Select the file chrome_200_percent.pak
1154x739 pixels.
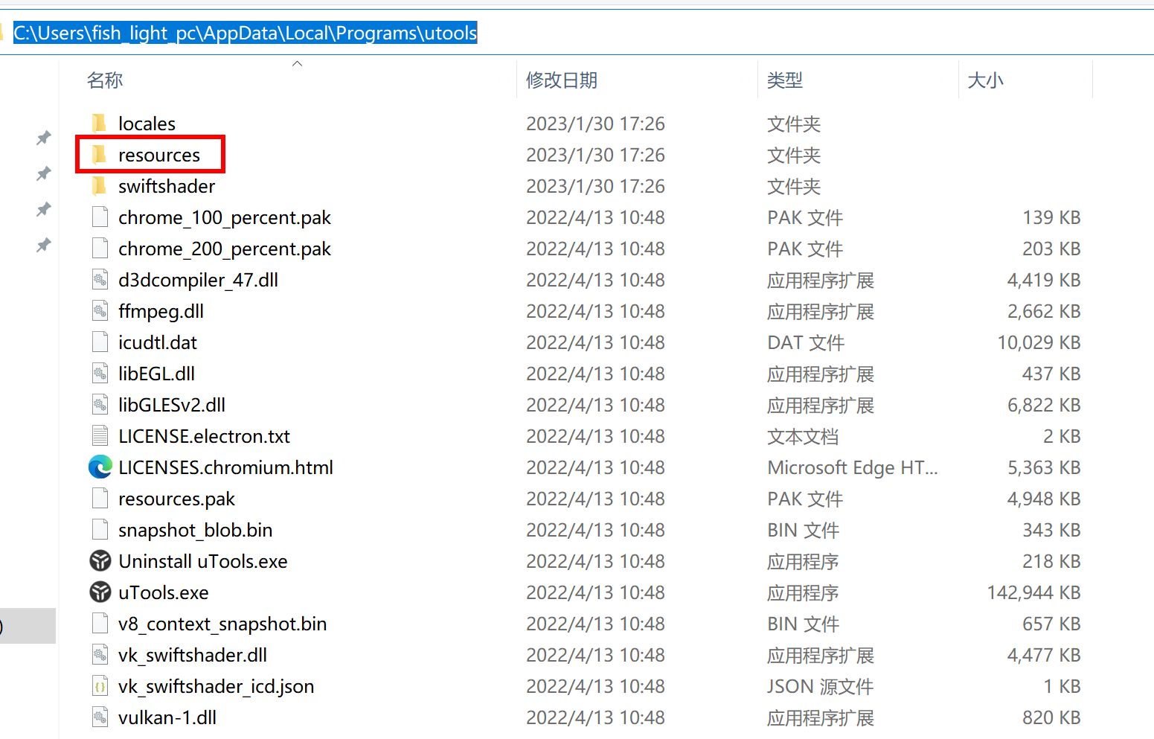225,249
